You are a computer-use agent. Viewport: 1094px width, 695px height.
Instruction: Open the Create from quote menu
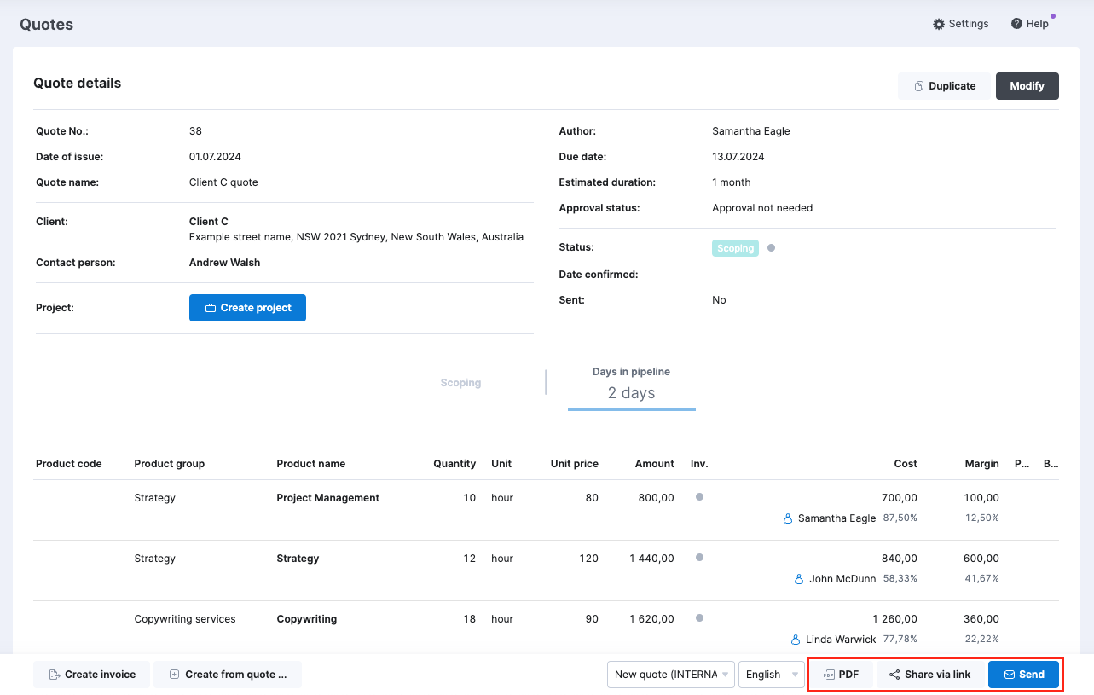click(228, 675)
